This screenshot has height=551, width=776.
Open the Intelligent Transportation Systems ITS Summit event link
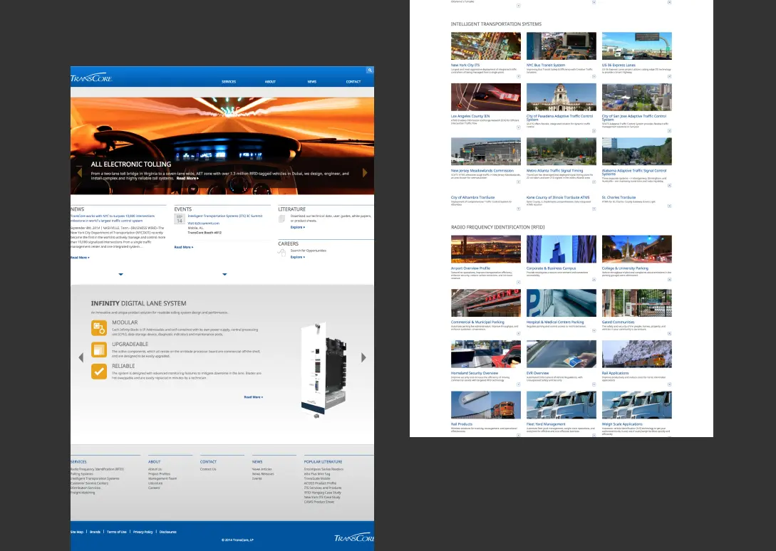[225, 216]
